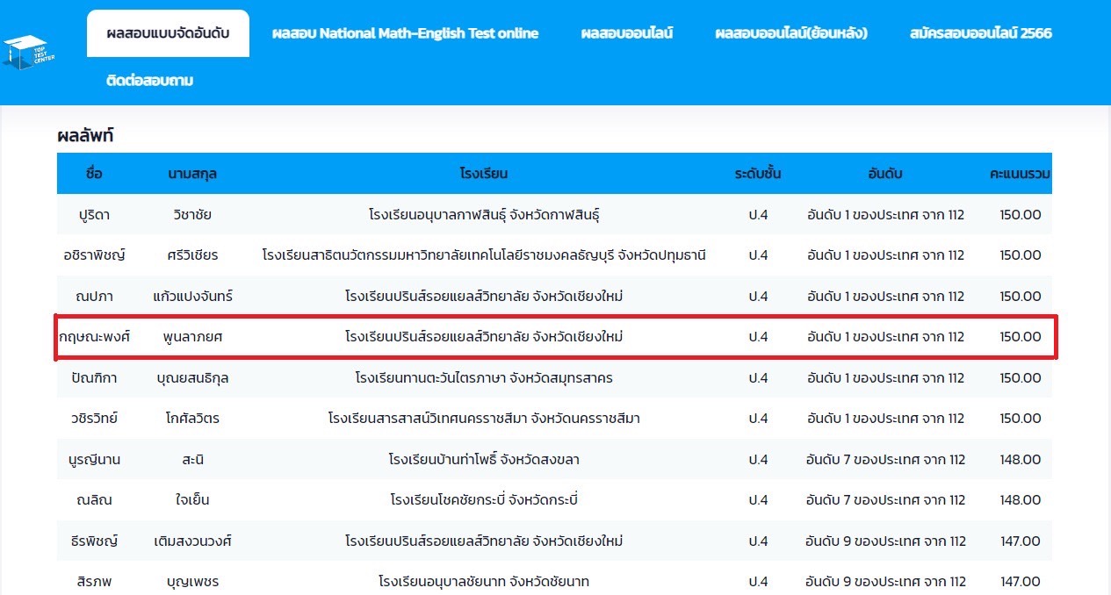Select the first name ปัณฑิกา

pos(94,377)
